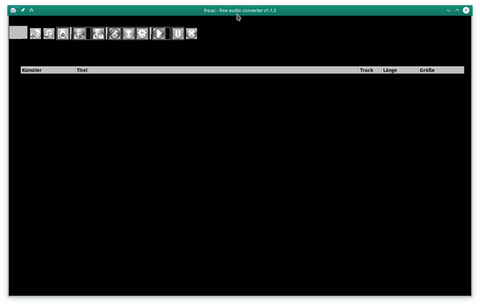
Task: Pin the window on all desktops with the pin icon
Action: coord(23,10)
